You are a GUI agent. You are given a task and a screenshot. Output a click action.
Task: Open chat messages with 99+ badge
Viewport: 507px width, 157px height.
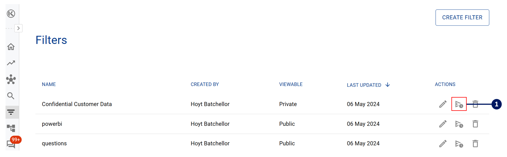[11, 144]
